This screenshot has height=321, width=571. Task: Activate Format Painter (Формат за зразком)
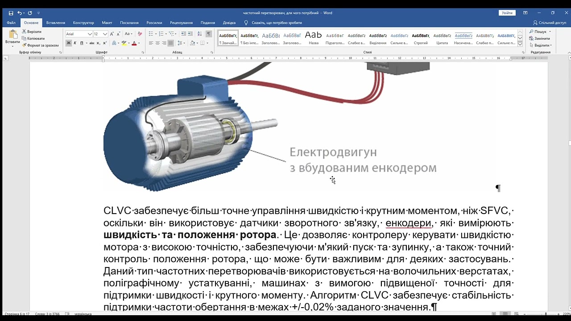[x=40, y=45]
